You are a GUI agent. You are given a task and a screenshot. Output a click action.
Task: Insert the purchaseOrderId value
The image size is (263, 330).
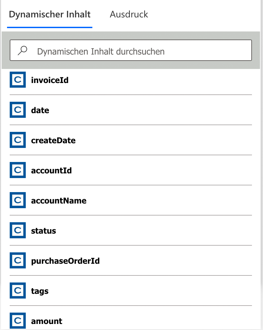pos(130,260)
